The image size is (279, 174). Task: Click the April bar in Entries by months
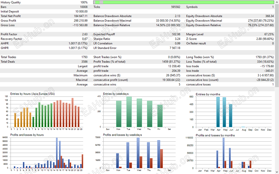coord(218,112)
